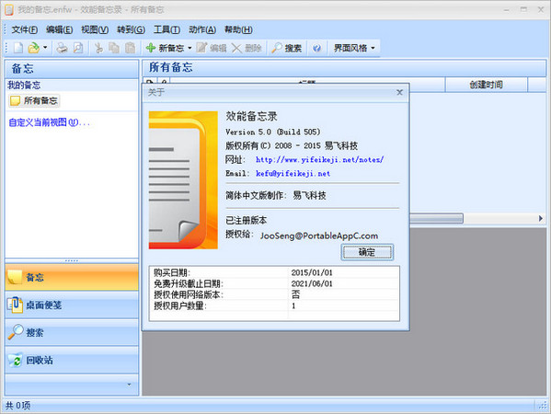The width and height of the screenshot is (551, 414).
Task: Open the 界面风格 dropdown
Action: [354, 48]
